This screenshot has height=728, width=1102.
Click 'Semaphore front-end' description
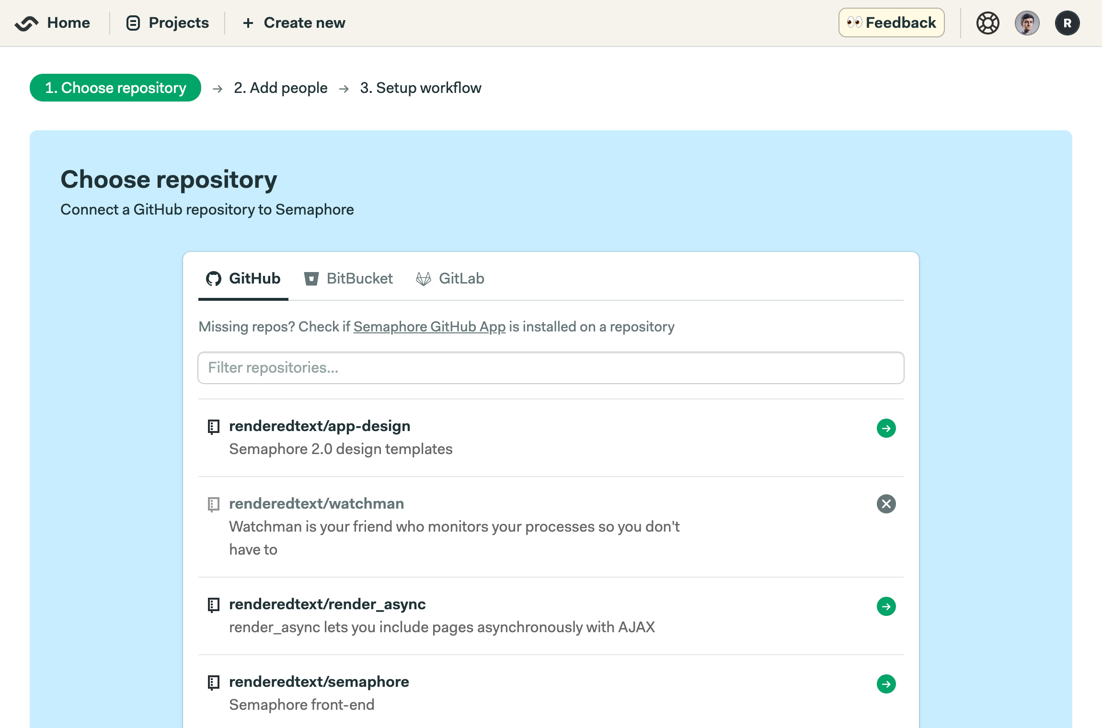(302, 705)
